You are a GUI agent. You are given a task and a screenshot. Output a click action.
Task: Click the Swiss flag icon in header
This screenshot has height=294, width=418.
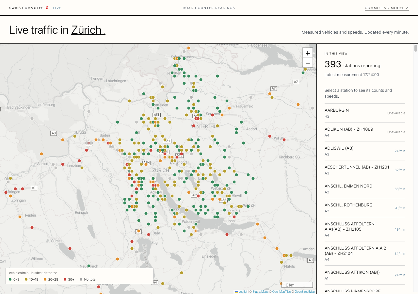point(47,8)
